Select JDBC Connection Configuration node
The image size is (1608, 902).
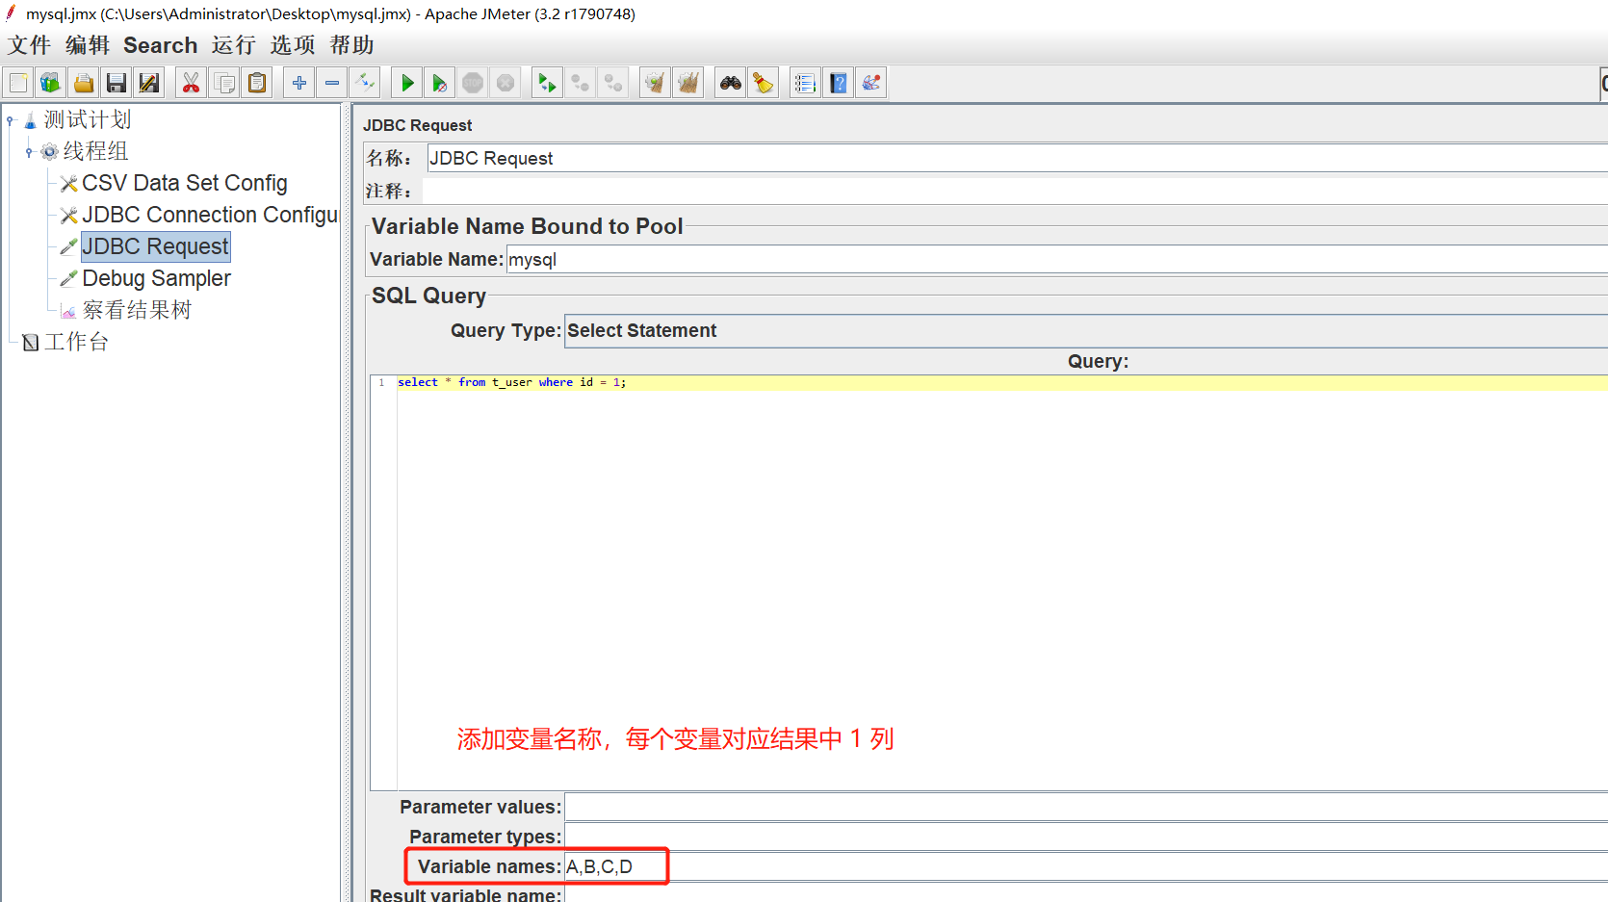point(210,215)
